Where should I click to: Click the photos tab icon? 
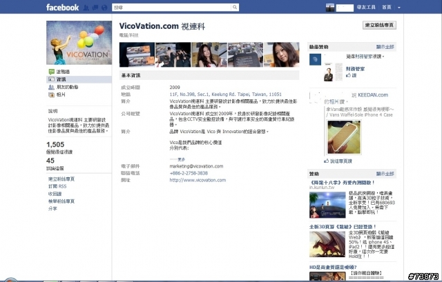51,95
